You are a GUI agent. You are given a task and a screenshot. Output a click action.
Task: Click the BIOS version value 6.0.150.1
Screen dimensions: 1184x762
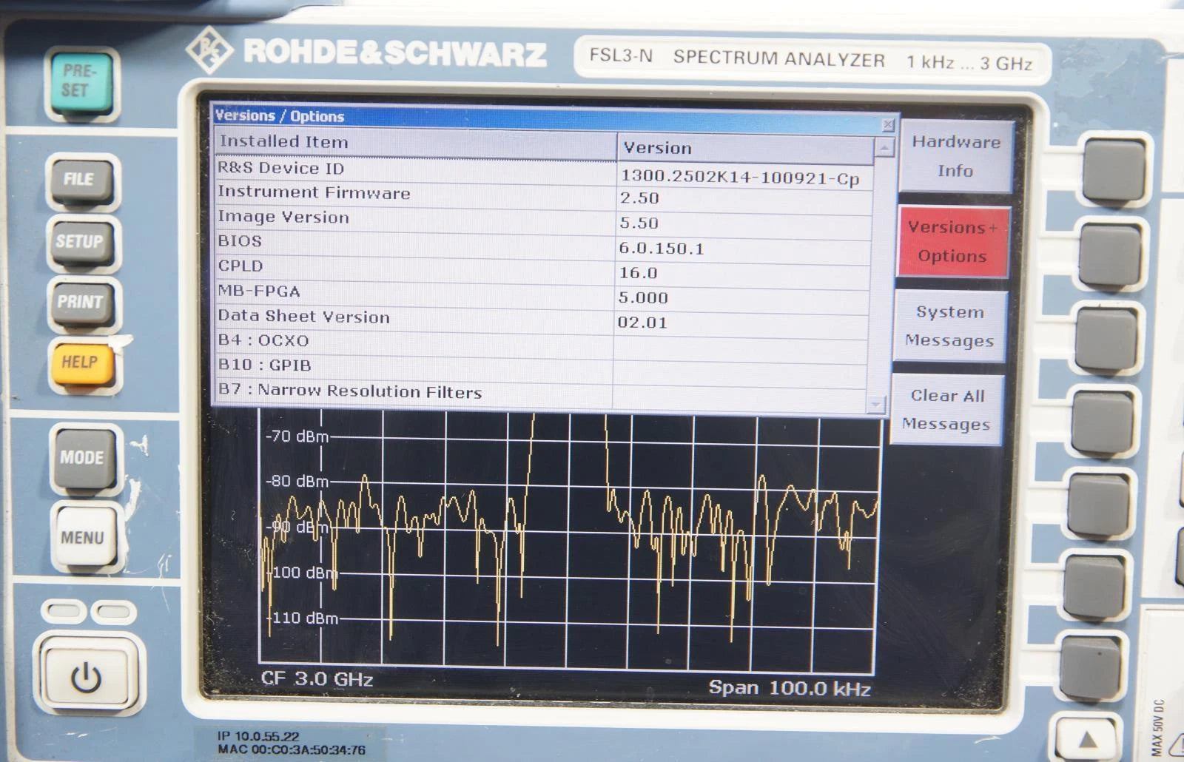coord(661,249)
